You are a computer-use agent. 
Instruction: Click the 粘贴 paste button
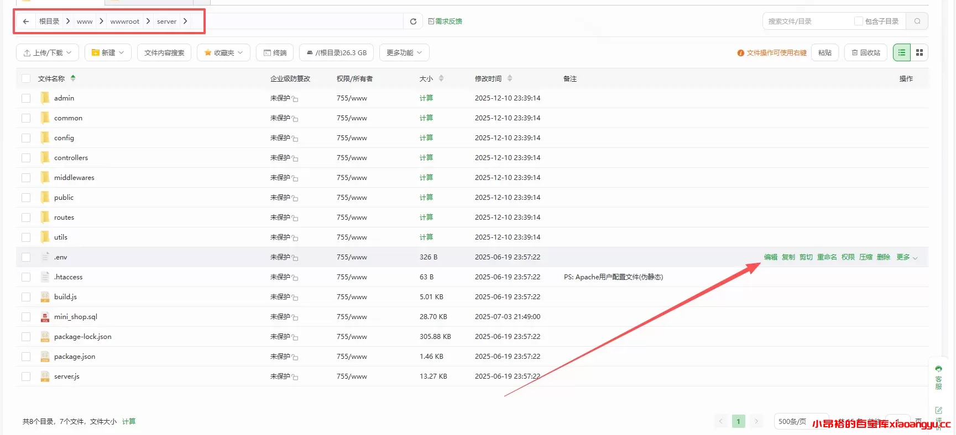tap(825, 52)
